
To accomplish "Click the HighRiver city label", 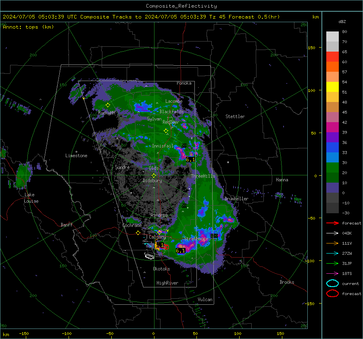I will point(167,283).
